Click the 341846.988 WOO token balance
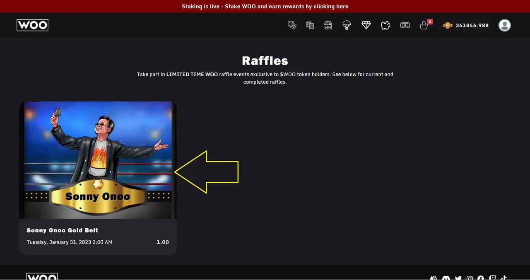This screenshot has height=280, width=530. tap(465, 25)
